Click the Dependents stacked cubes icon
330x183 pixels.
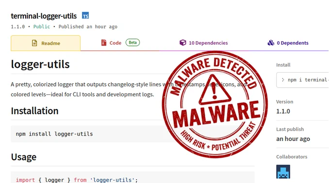[x=271, y=43]
